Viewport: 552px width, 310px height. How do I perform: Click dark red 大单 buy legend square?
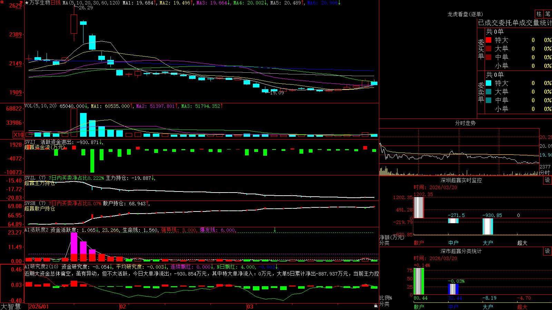pos(489,49)
